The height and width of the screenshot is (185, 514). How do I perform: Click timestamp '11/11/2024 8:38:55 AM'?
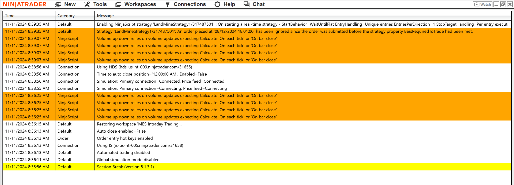27,88
